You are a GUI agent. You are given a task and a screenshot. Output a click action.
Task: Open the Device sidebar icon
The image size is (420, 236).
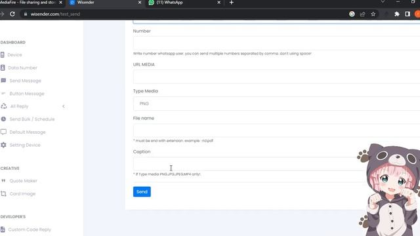click(3, 55)
